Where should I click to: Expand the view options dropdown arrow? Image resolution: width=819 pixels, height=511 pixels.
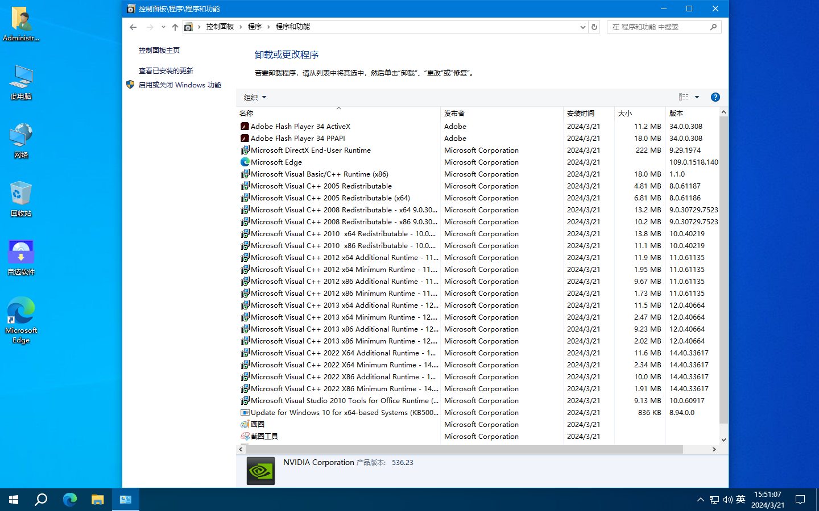(697, 97)
